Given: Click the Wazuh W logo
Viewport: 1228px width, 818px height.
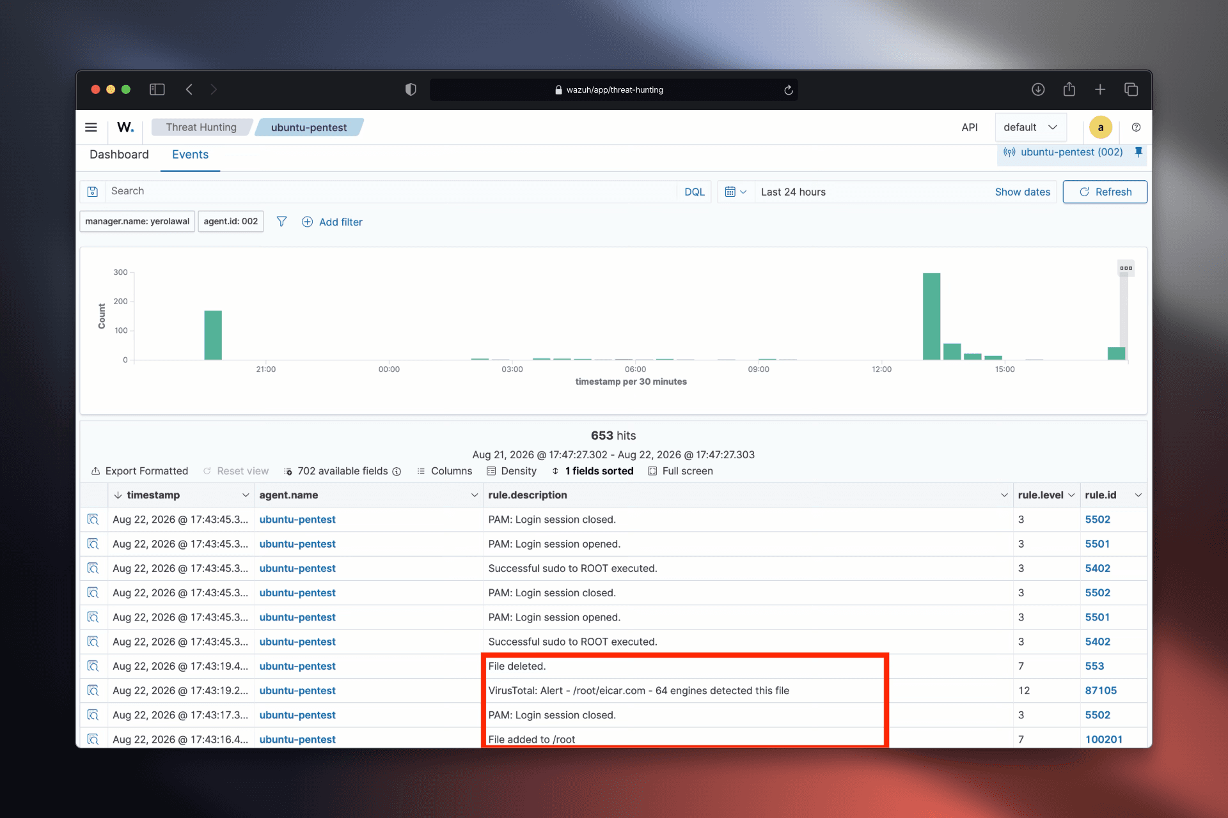Looking at the screenshot, I should 125,127.
